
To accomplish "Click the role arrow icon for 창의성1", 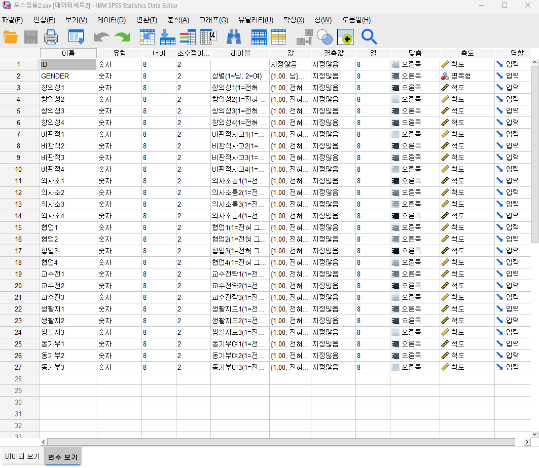I will point(499,88).
